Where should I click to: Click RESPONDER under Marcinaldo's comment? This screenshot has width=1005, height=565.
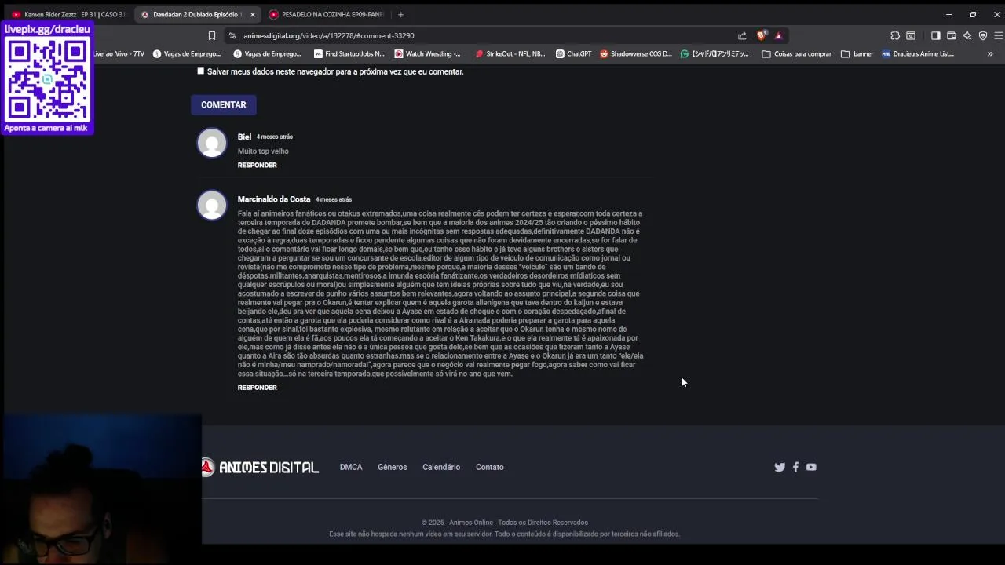[x=258, y=388]
